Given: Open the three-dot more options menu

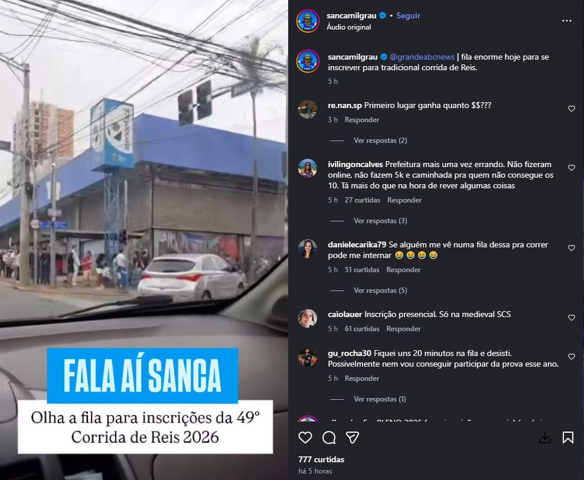Looking at the screenshot, I should pyautogui.click(x=567, y=21).
